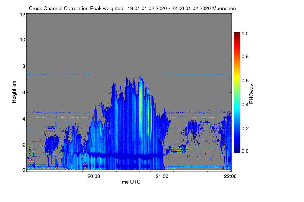Click the '22:00' time axis tick label
This screenshot has height=202, width=304.
coord(230,176)
